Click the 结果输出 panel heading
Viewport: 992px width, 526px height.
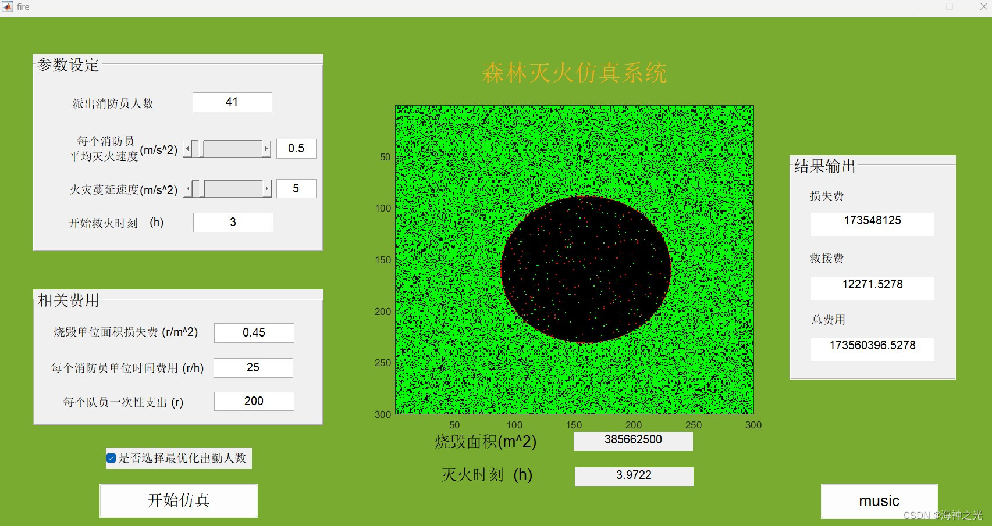(825, 167)
